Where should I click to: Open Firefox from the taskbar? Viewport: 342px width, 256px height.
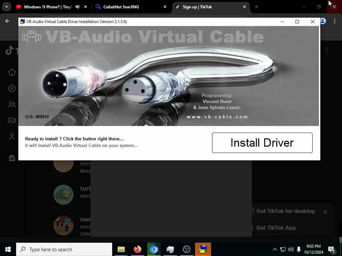(x=137, y=249)
